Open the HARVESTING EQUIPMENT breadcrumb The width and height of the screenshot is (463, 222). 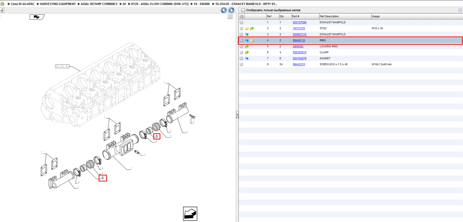58,4
